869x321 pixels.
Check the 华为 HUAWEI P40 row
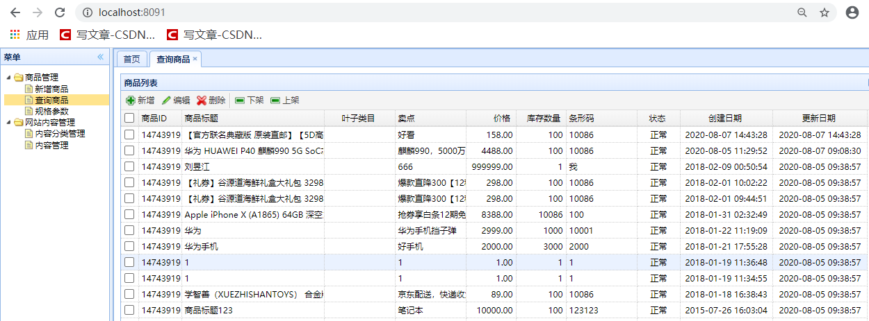[x=129, y=150]
